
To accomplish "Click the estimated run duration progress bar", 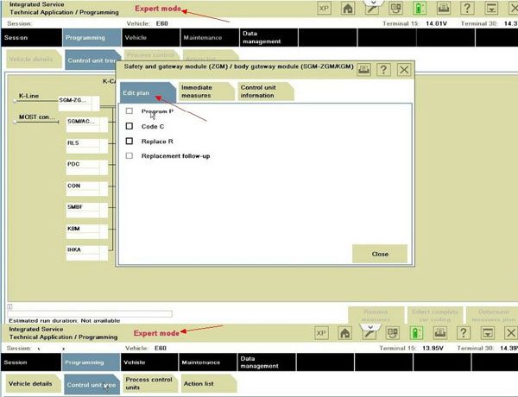I will pos(90,313).
